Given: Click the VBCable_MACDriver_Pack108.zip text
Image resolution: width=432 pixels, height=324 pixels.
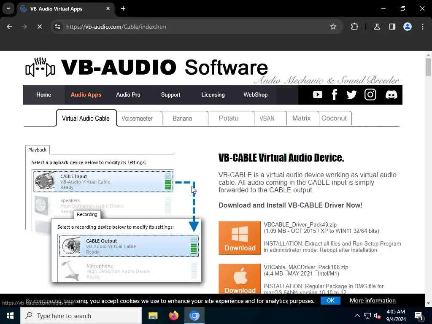Looking at the screenshot, I should pyautogui.click(x=306, y=267).
